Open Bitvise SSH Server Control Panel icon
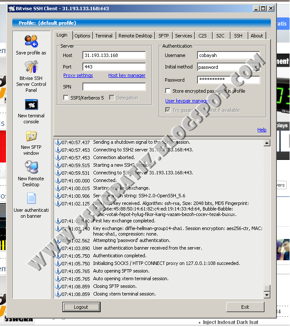 click(x=31, y=66)
